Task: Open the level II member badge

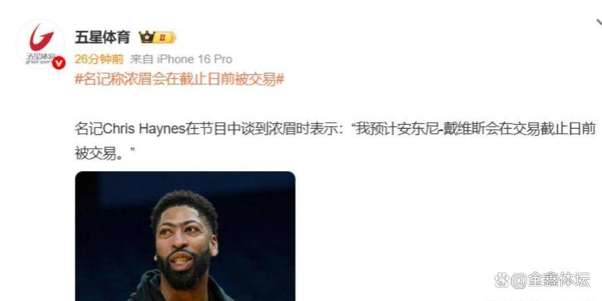Action: (165, 37)
